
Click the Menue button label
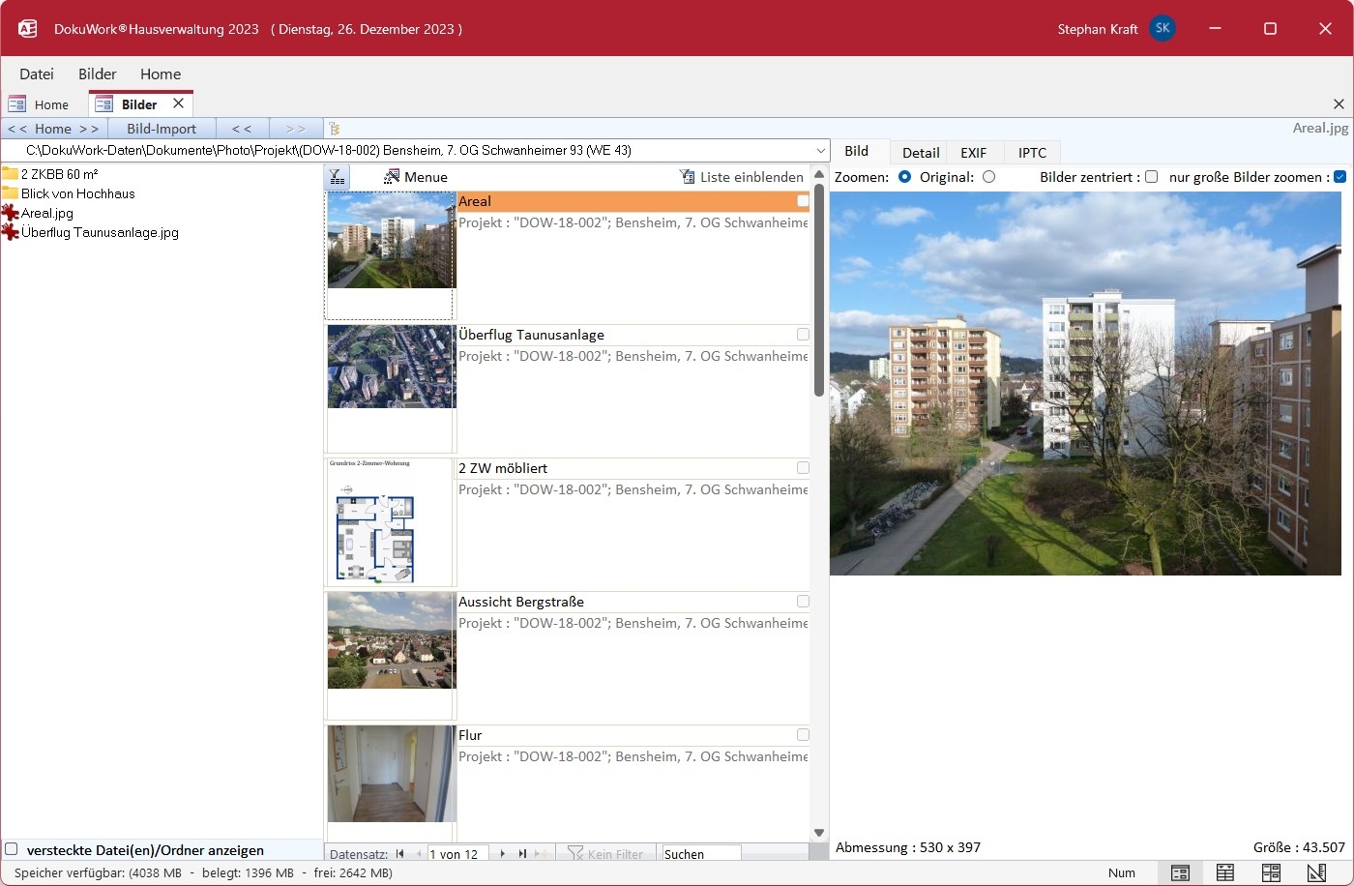click(x=427, y=177)
